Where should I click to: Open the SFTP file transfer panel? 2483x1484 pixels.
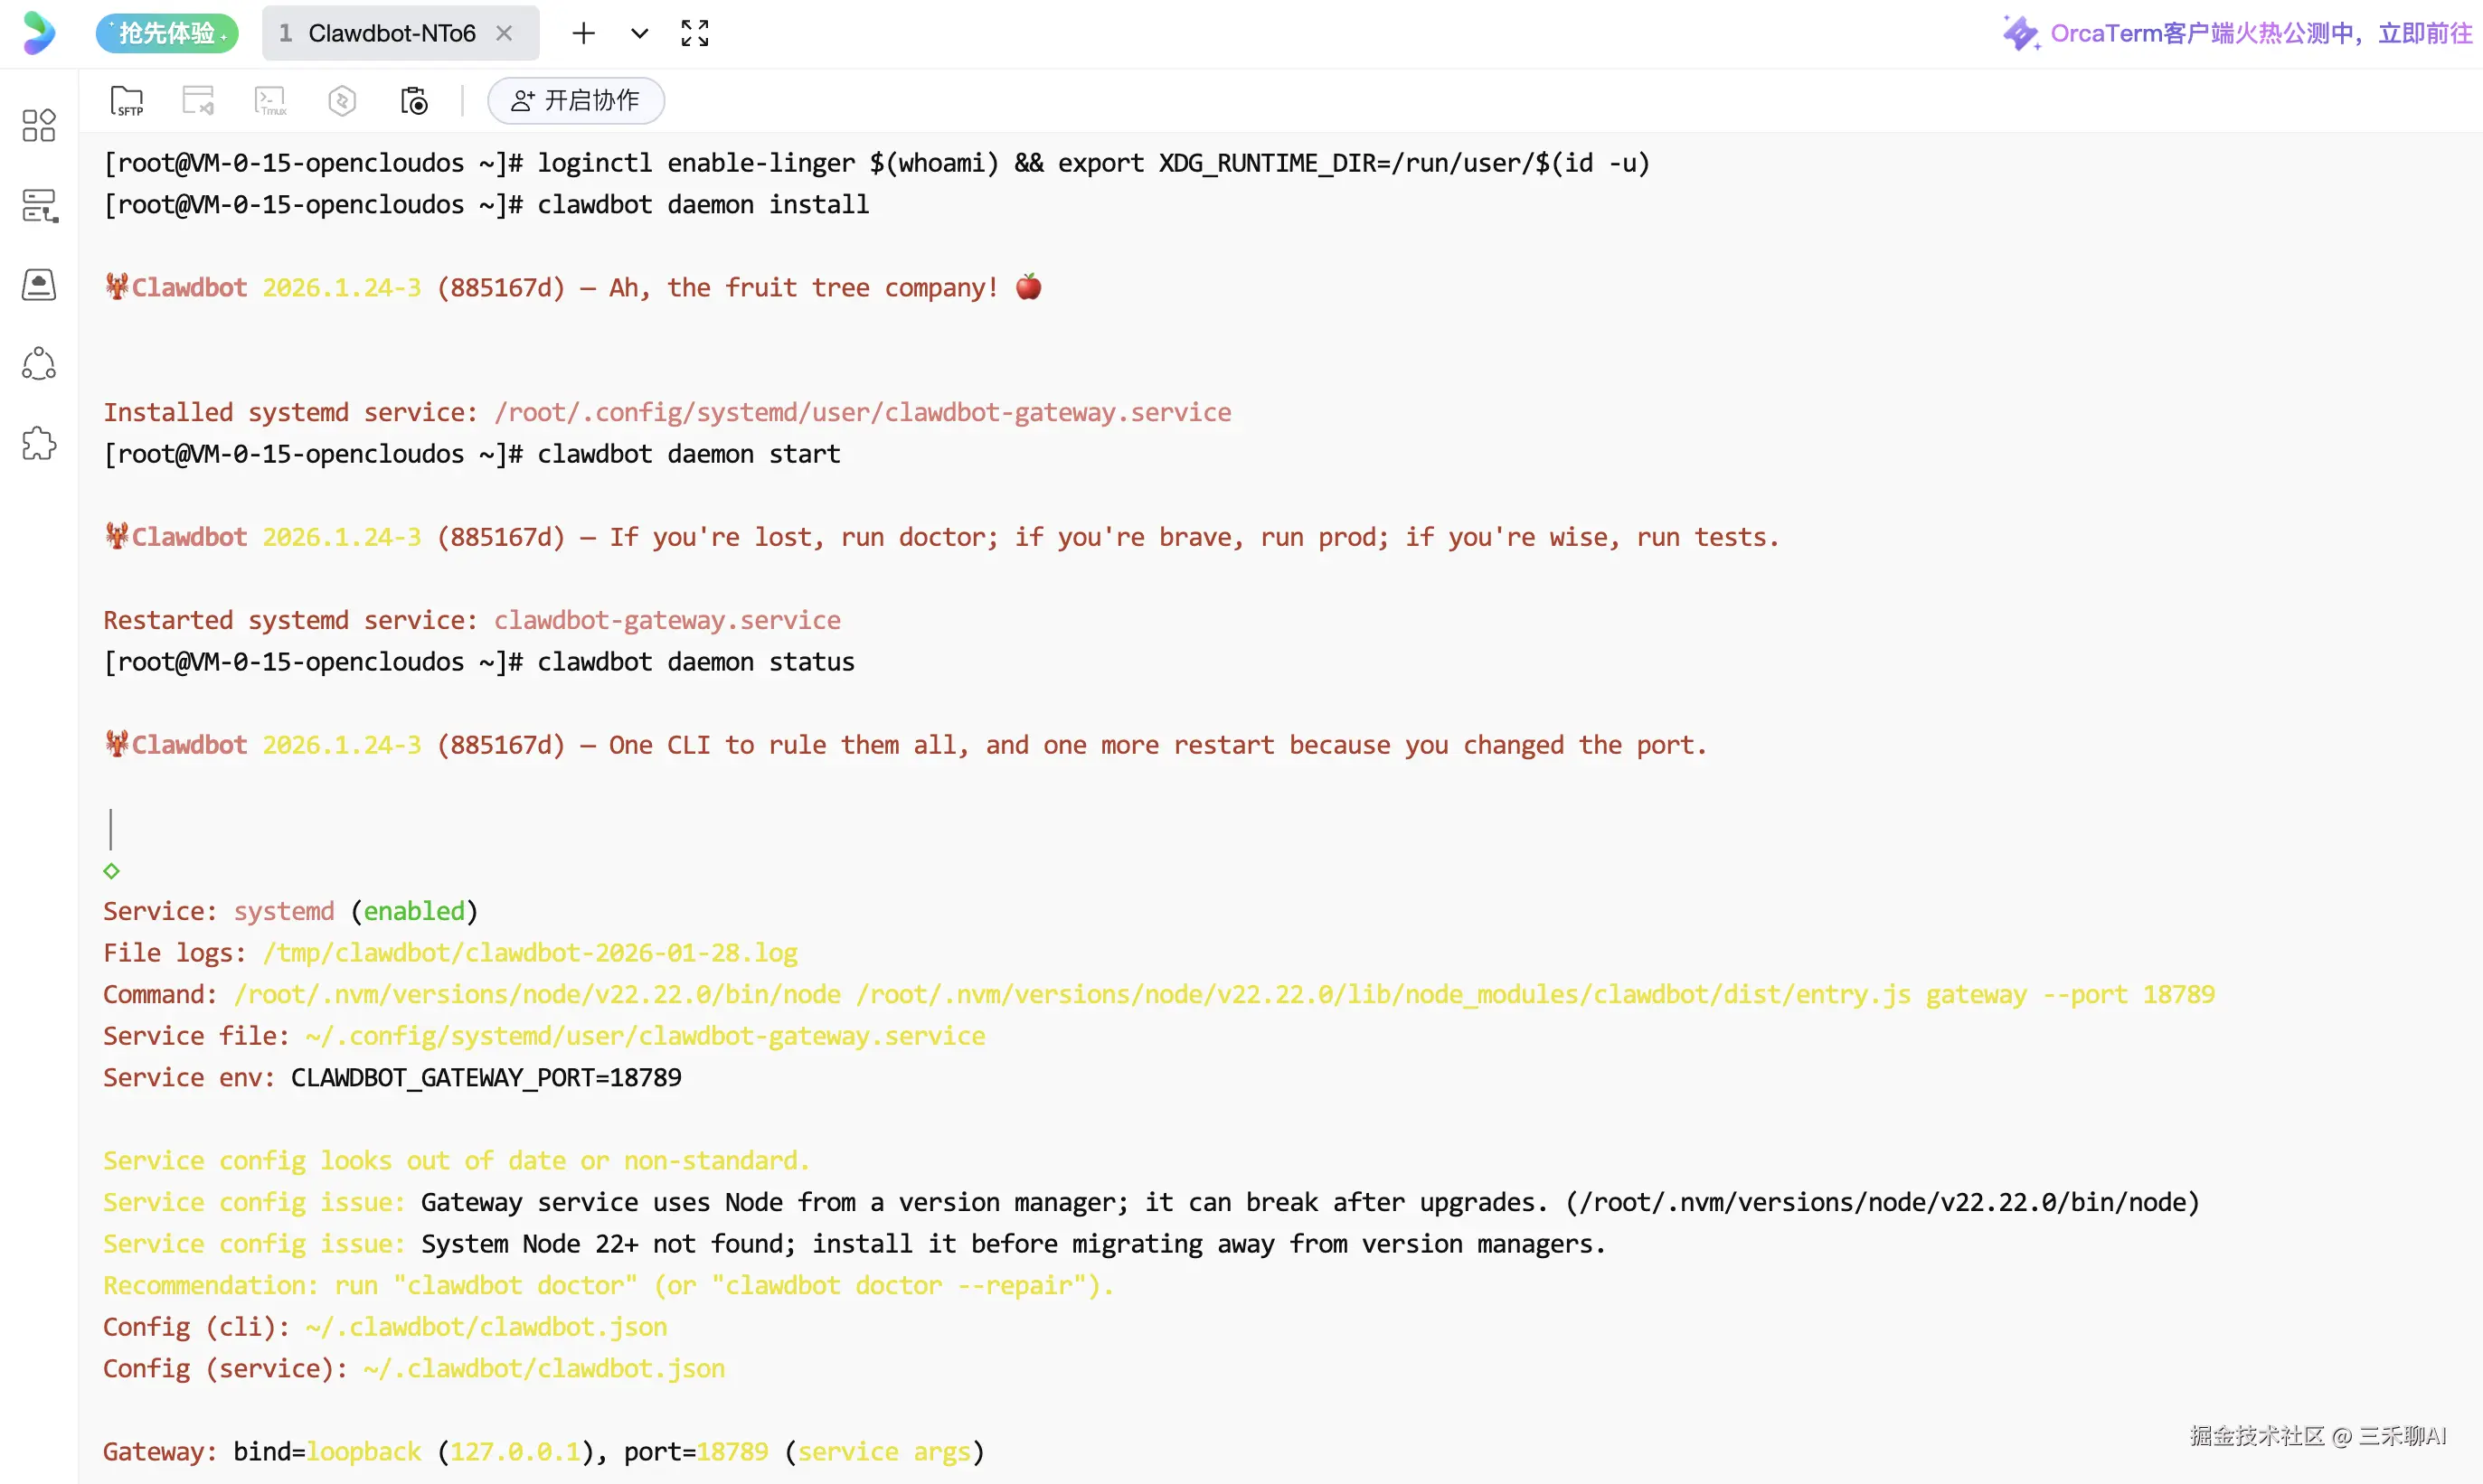point(127,101)
